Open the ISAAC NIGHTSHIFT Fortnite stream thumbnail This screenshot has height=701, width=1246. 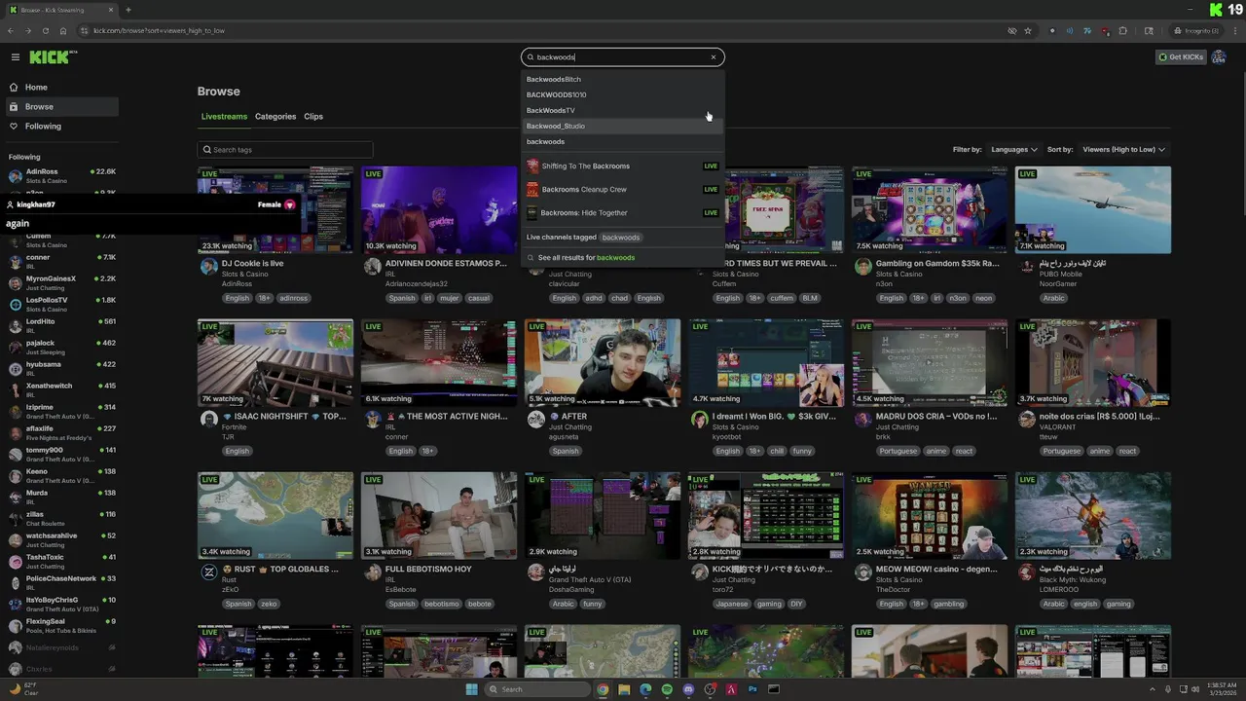click(x=275, y=363)
